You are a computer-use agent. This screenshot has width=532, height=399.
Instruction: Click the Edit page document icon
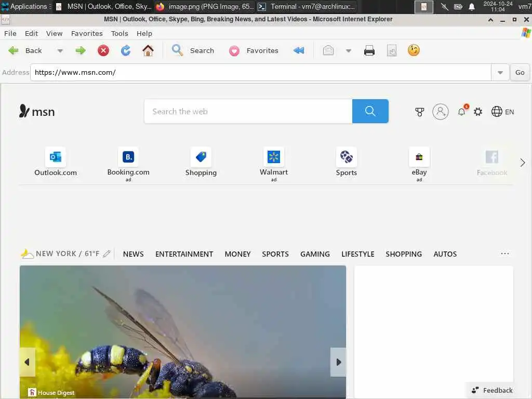(x=392, y=50)
